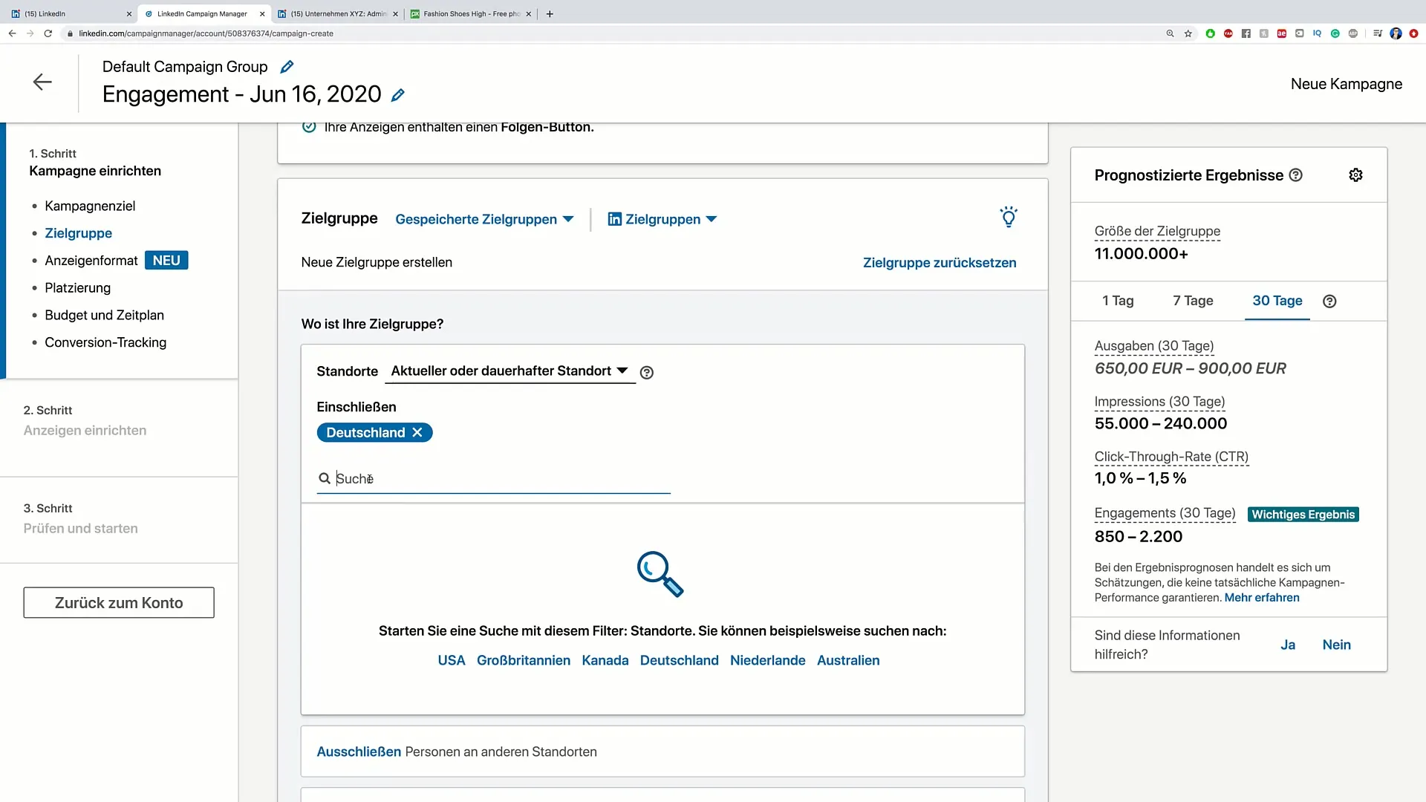Click Ausschließen to exclude locations
The image size is (1426, 802).
(359, 752)
